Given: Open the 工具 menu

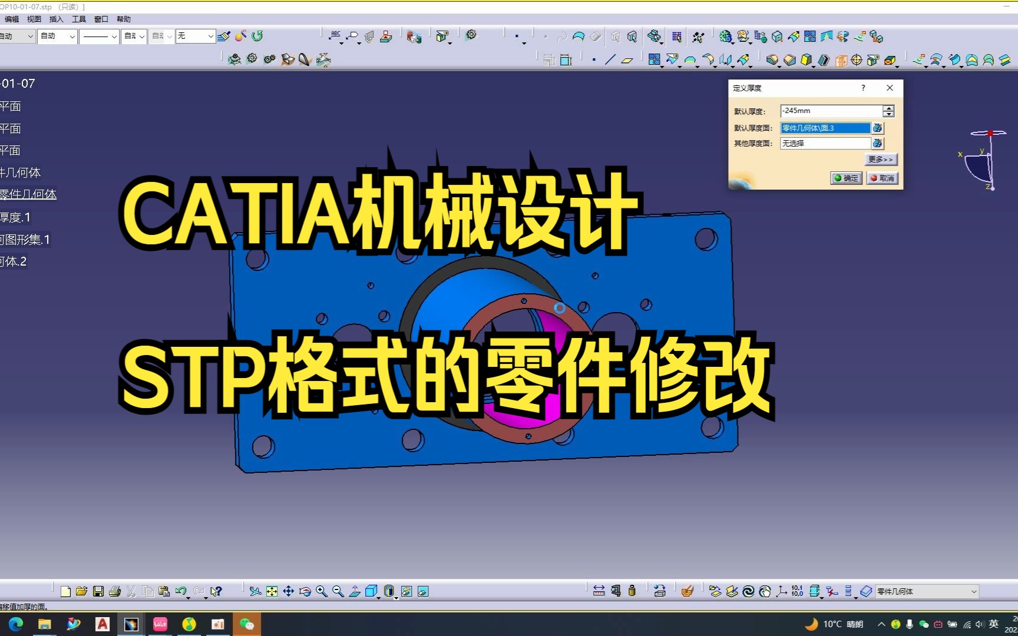Looking at the screenshot, I should tap(79, 19).
